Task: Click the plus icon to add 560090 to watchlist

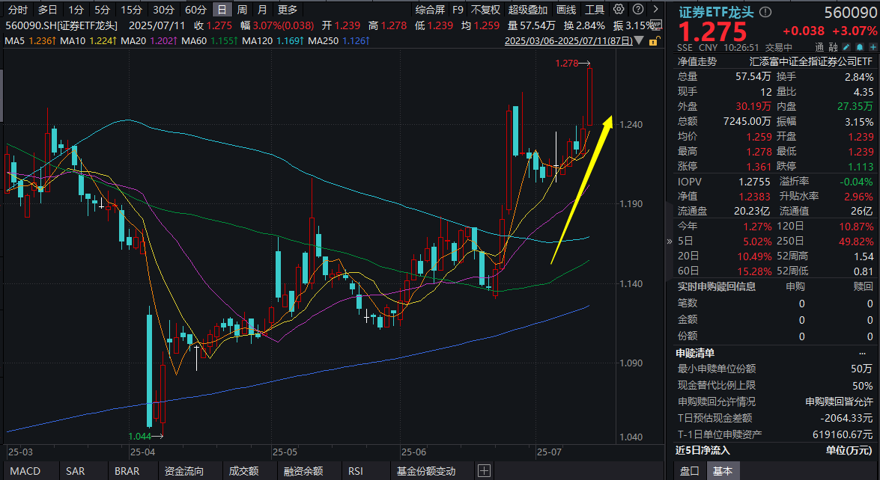Action: pyautogui.click(x=873, y=47)
